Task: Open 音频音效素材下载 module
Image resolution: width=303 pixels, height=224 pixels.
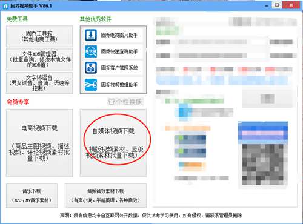Action: (x=105, y=196)
